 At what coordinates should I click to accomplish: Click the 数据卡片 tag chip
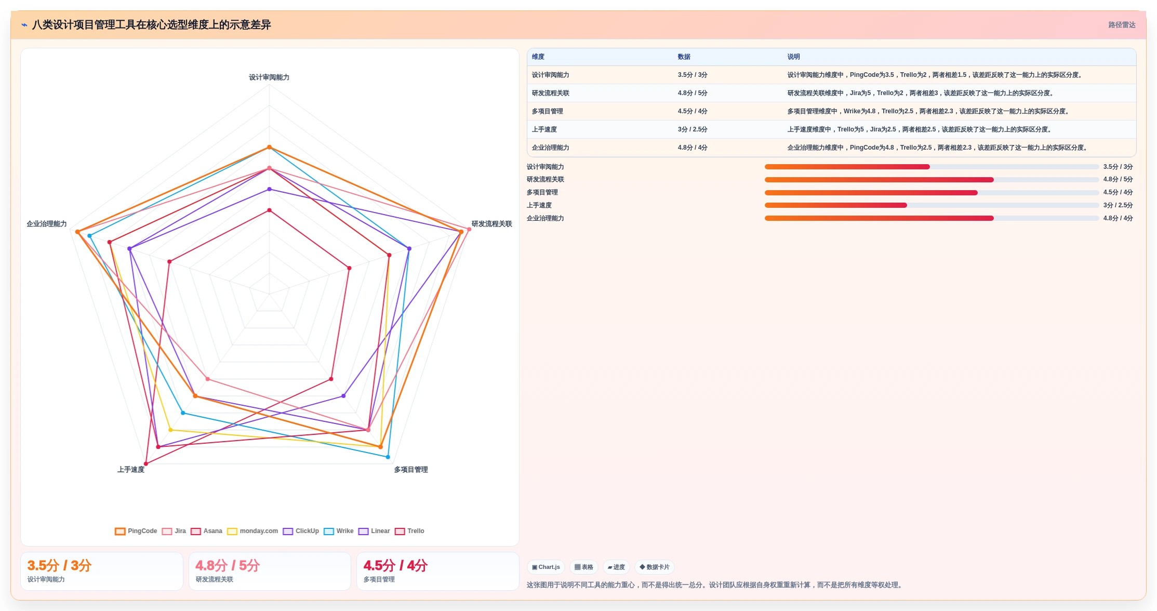[655, 567]
